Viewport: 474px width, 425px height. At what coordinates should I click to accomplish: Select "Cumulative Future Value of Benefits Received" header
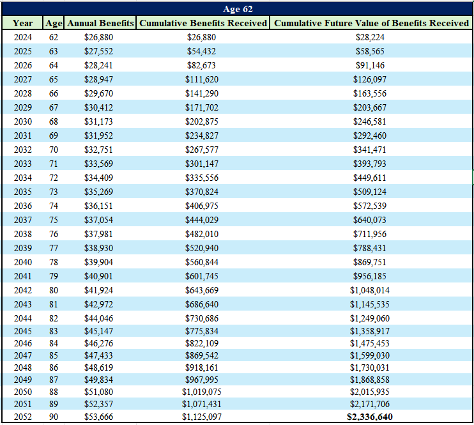pos(371,23)
